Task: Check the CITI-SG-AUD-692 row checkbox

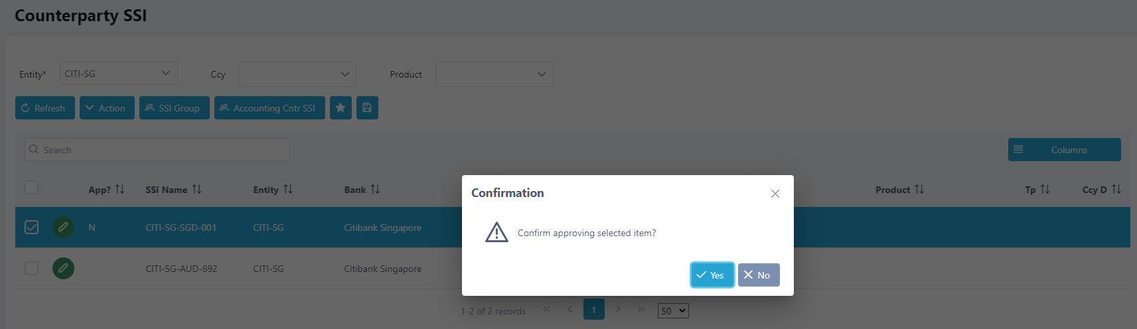Action: [x=31, y=269]
